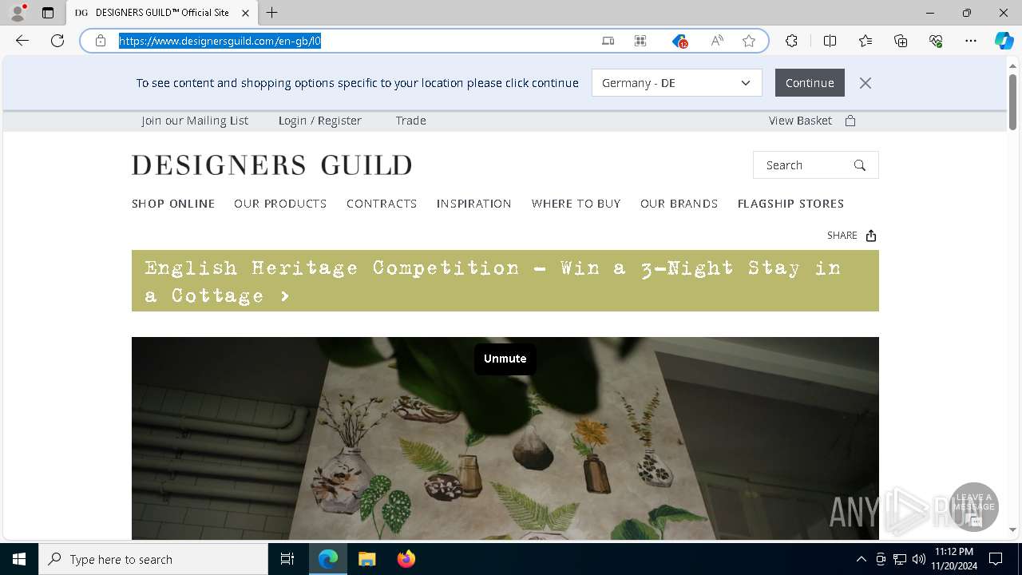Click the SHARE label
Image resolution: width=1022 pixels, height=575 pixels.
(x=842, y=236)
